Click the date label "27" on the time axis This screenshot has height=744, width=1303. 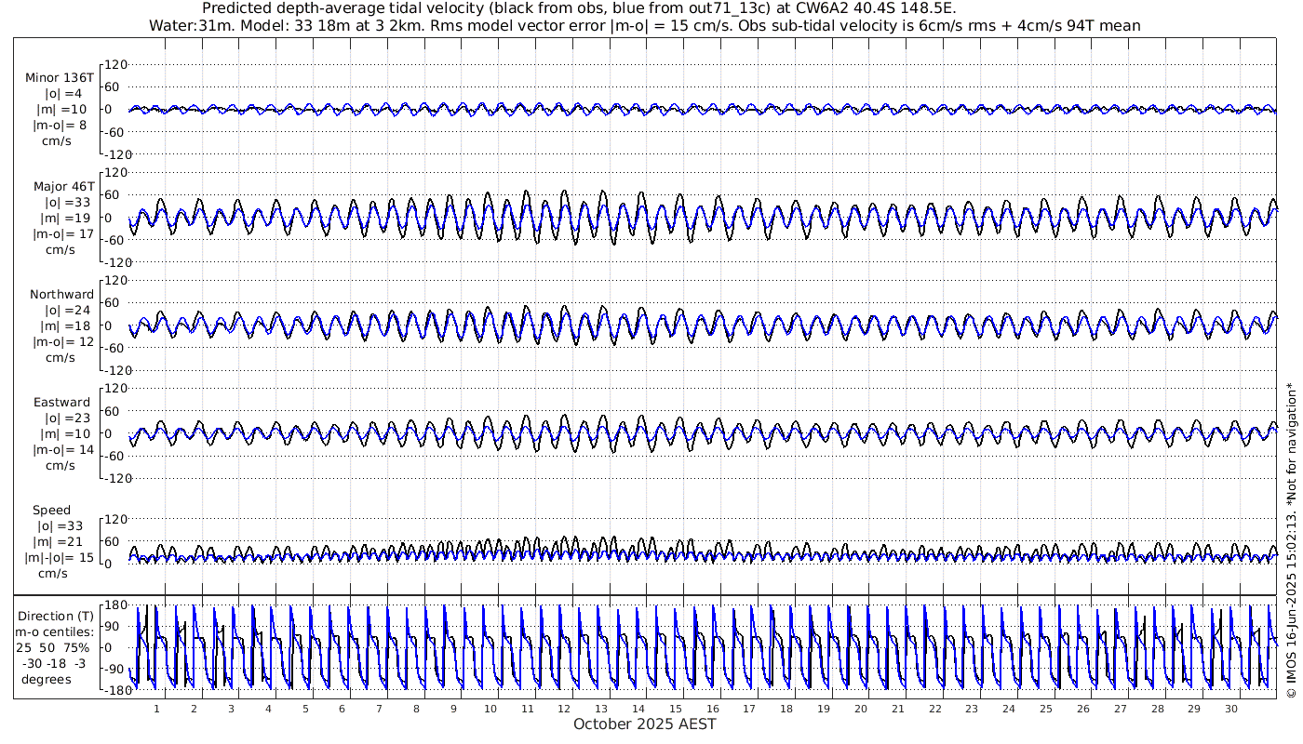point(1120,709)
